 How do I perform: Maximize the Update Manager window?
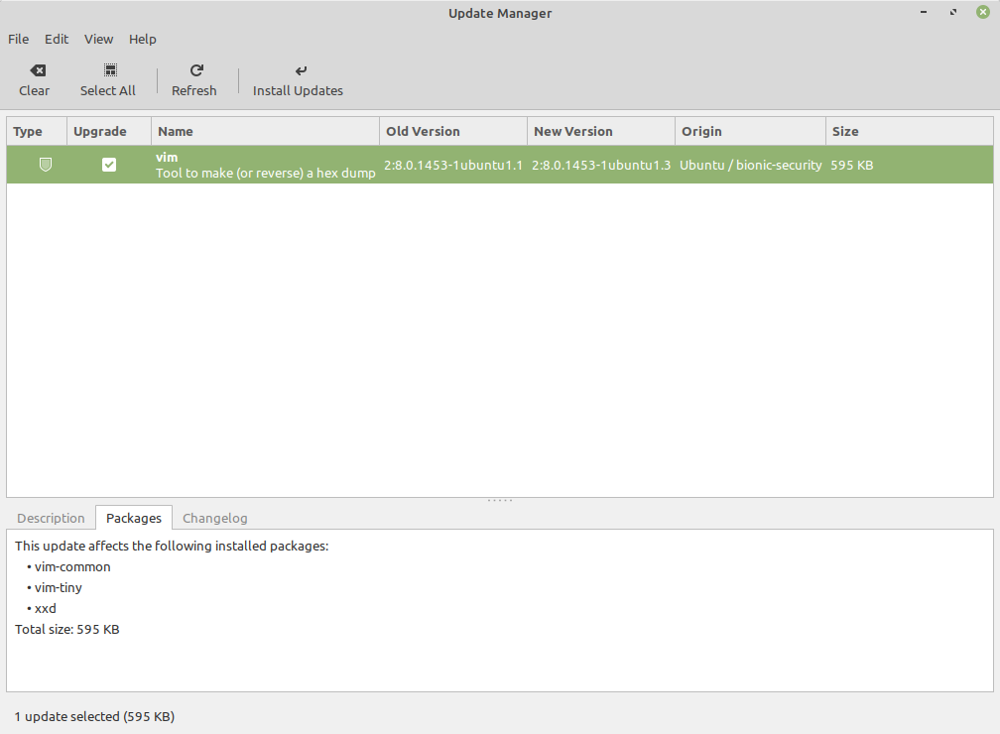(952, 12)
